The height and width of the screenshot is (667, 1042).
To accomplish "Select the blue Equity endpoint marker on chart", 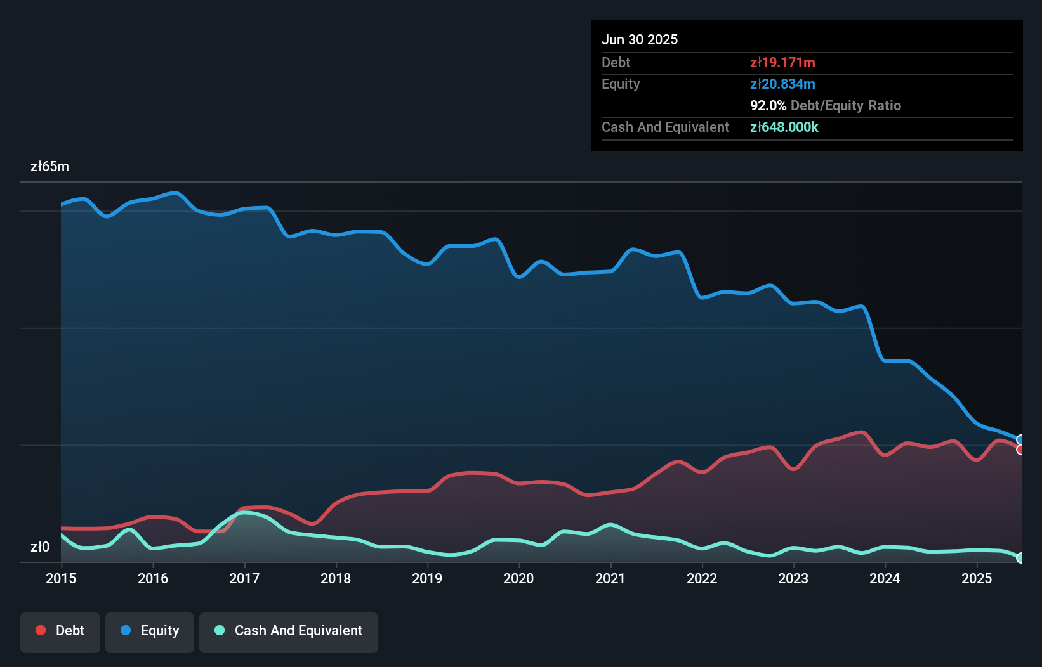I will [x=1020, y=439].
